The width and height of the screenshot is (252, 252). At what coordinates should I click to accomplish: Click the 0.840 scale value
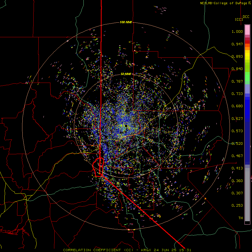237,69
